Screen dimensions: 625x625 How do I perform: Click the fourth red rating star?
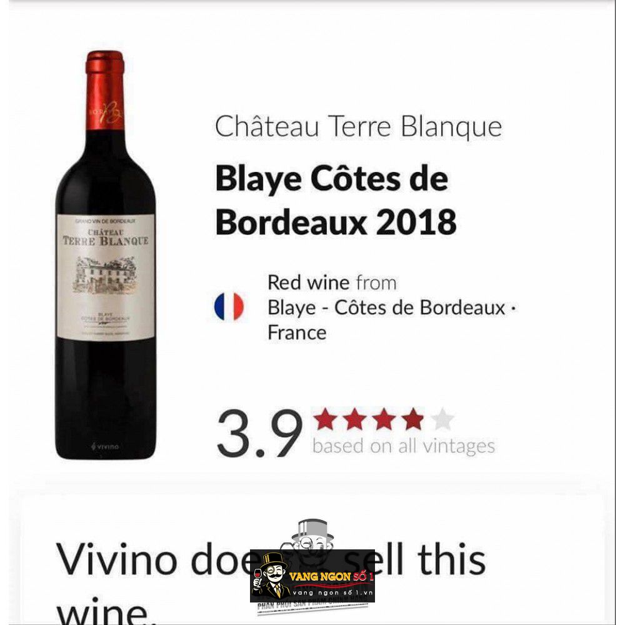tap(412, 419)
